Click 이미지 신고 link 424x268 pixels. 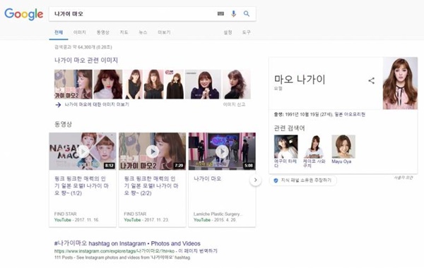pyautogui.click(x=234, y=104)
